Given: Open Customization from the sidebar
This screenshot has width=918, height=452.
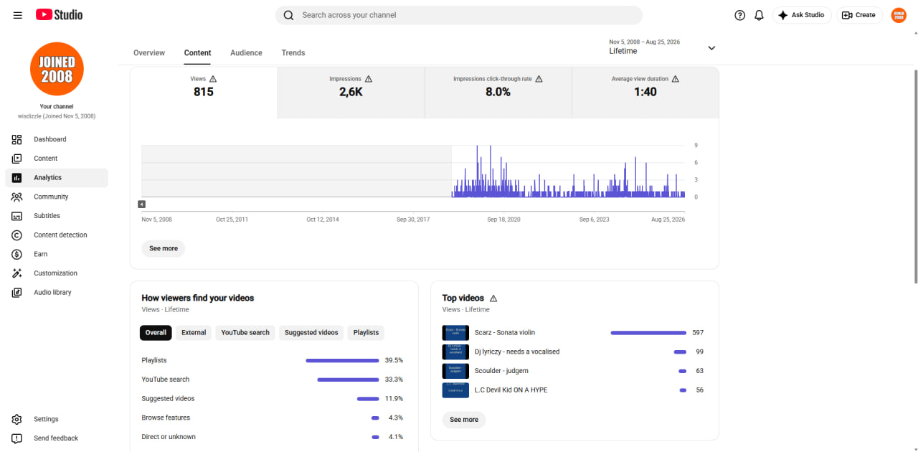Looking at the screenshot, I should click(x=57, y=273).
